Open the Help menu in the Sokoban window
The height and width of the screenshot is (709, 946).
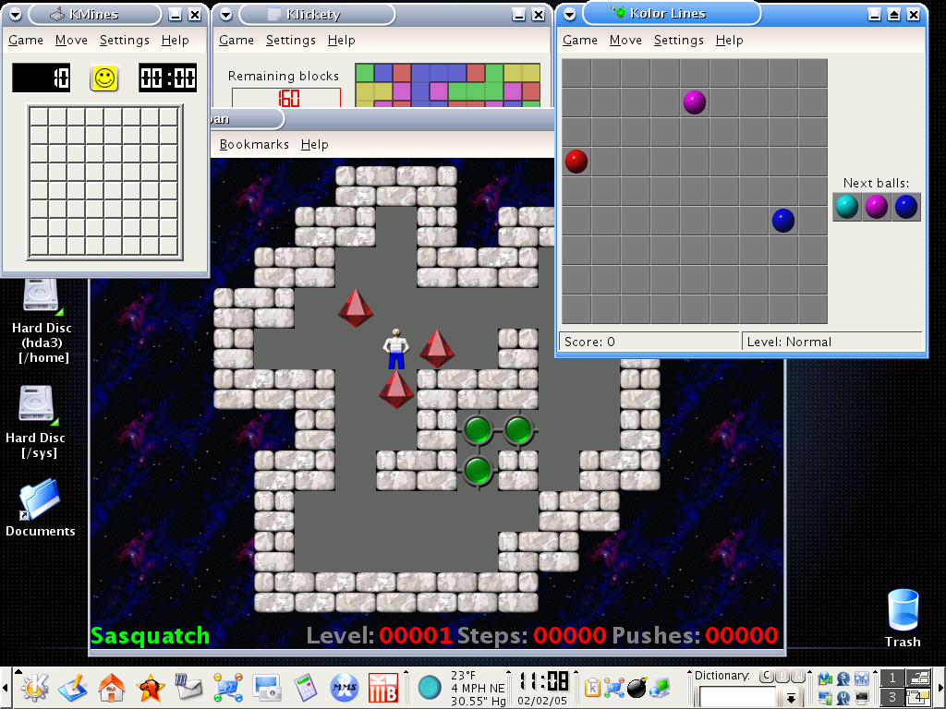click(315, 145)
